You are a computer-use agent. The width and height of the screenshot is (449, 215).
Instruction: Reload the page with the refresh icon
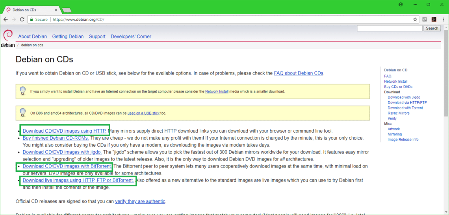click(22, 19)
